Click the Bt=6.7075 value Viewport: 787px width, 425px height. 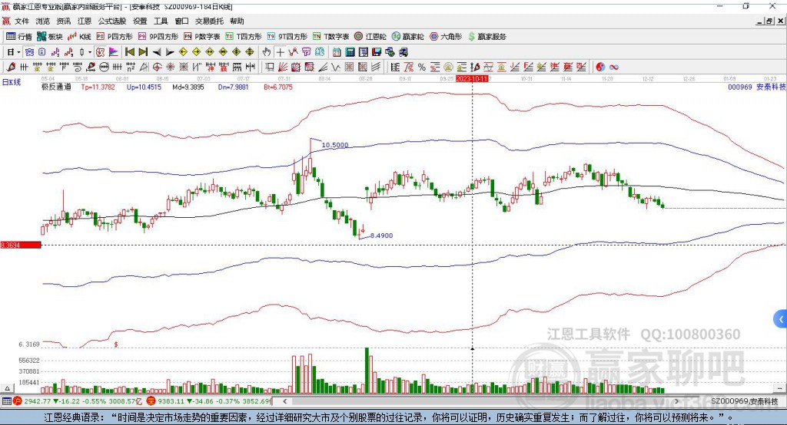point(278,87)
